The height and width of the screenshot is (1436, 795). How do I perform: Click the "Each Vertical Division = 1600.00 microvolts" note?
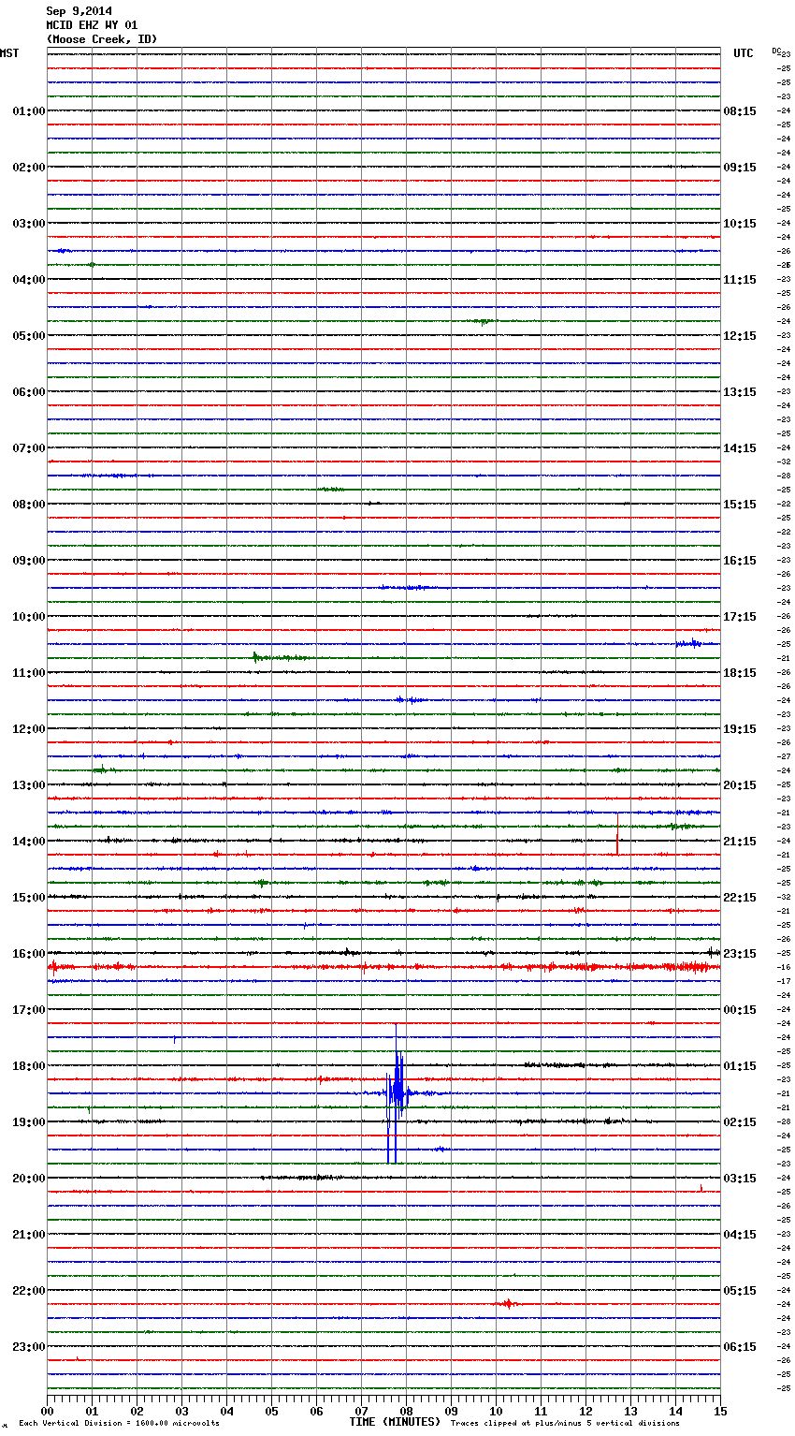(x=119, y=1423)
